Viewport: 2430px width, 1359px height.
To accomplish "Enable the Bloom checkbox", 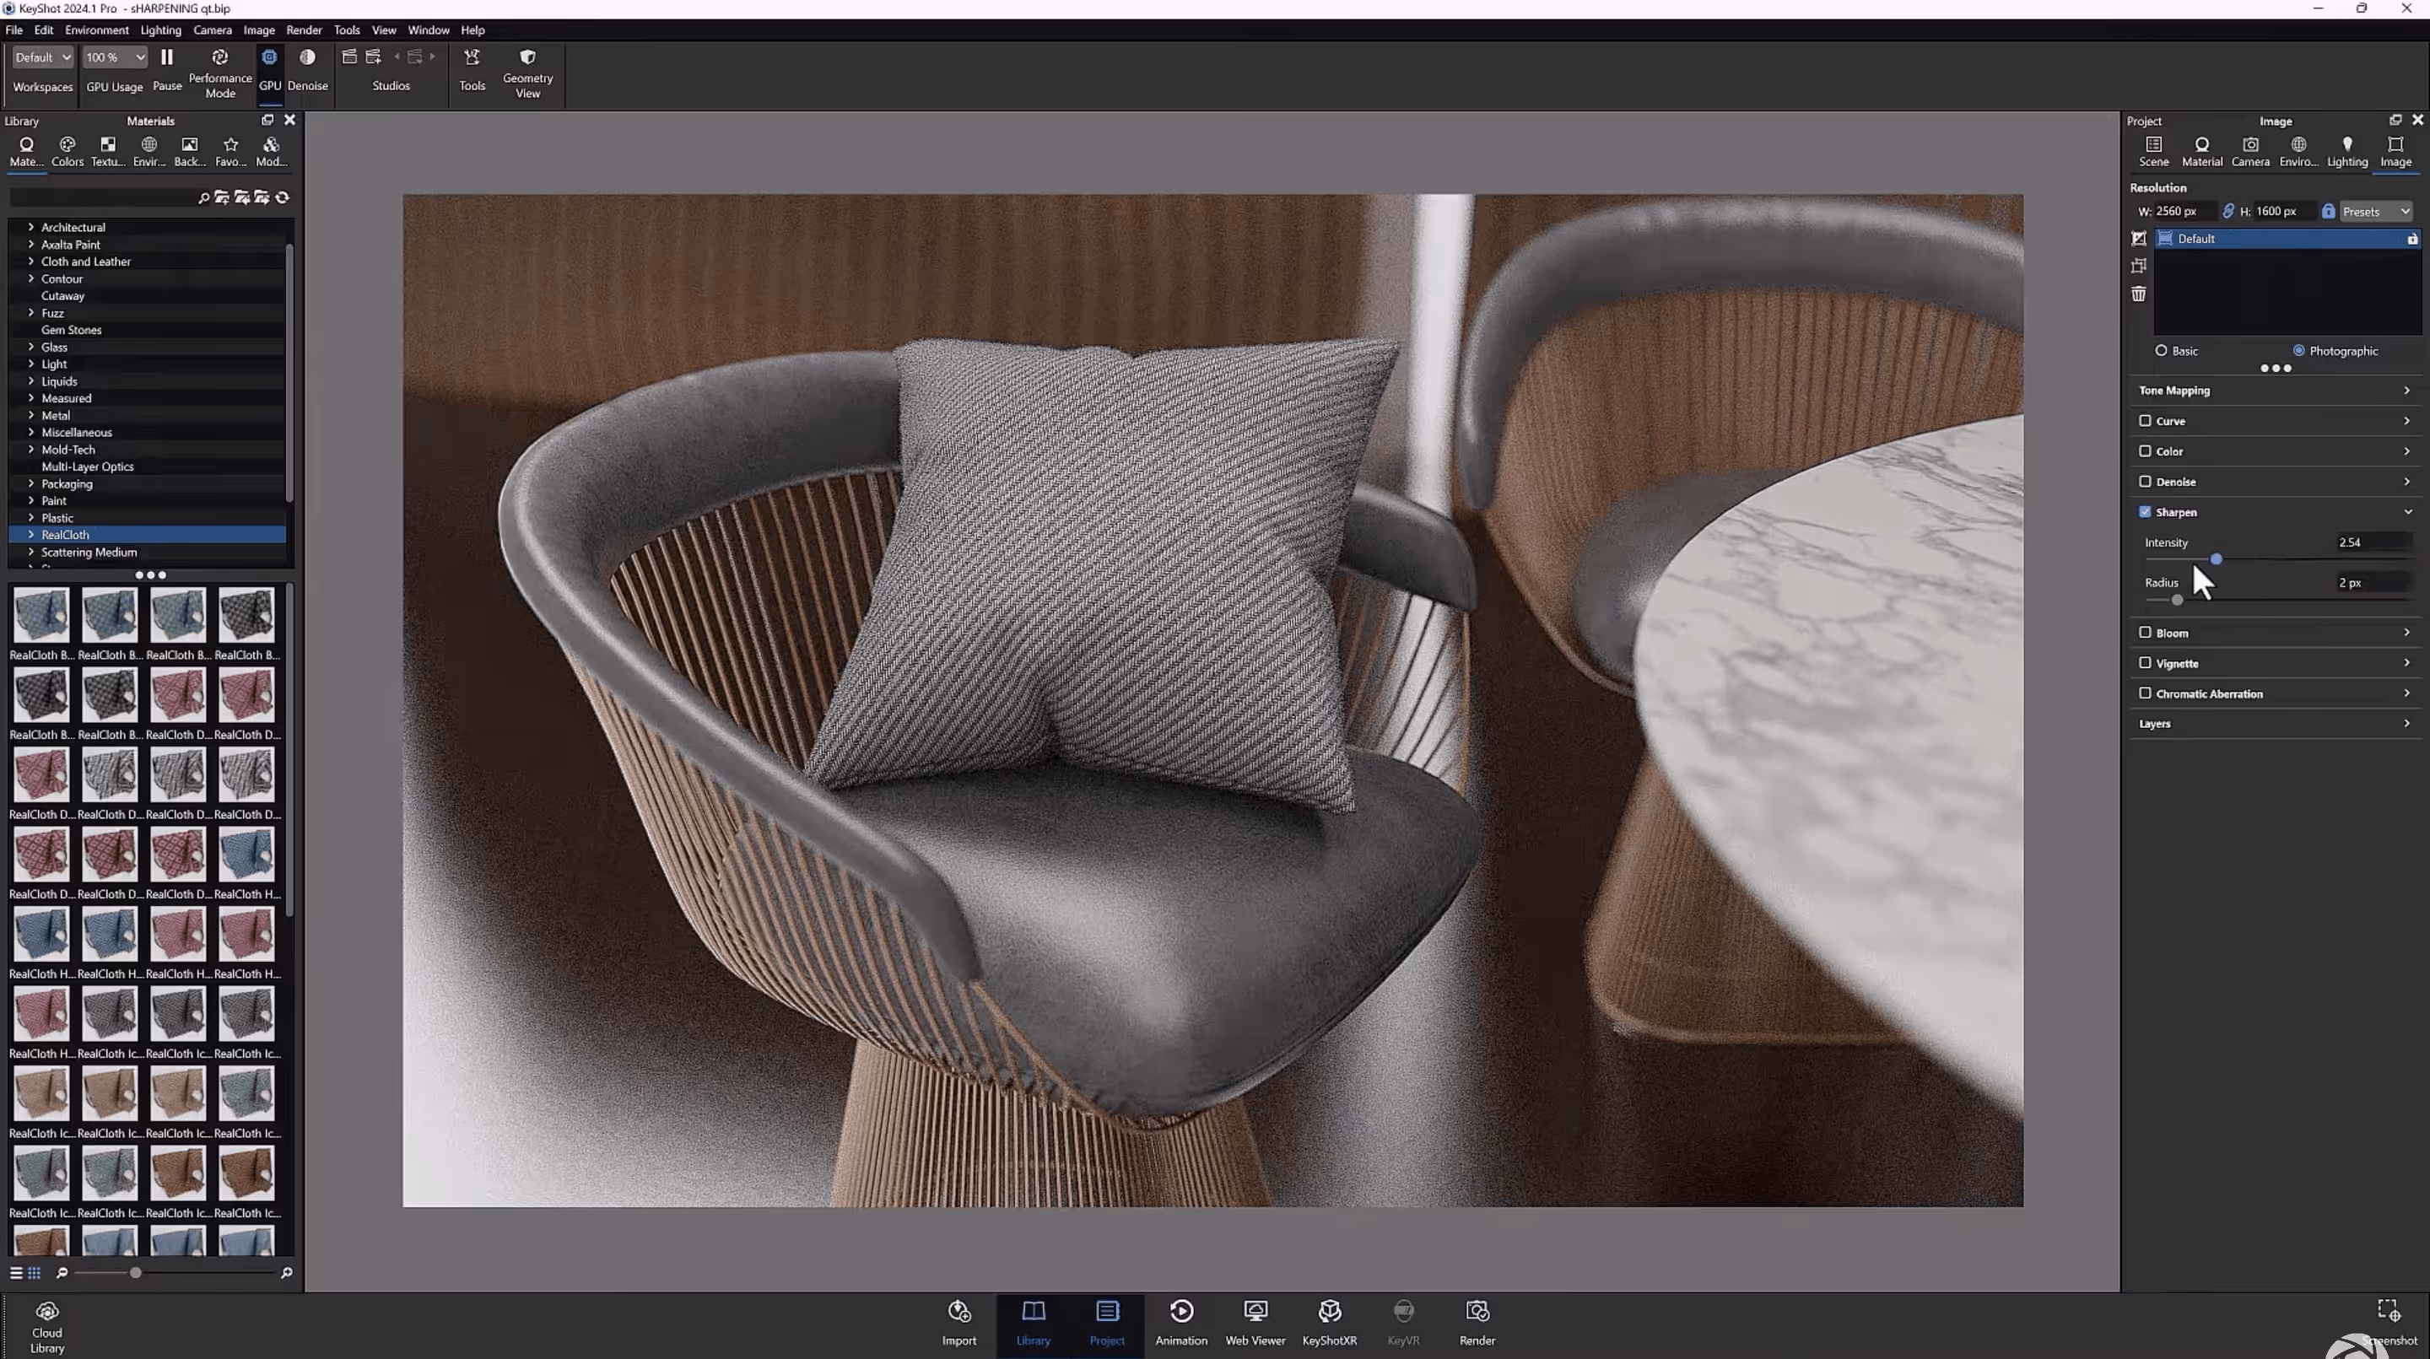I will [x=2144, y=633].
